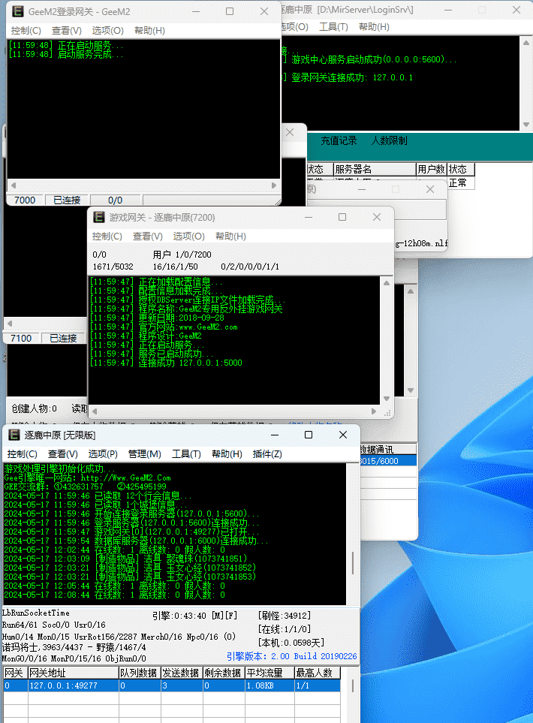
Task: Click the 逐鹿中原 [无限版] window title icon
Action: point(14,435)
